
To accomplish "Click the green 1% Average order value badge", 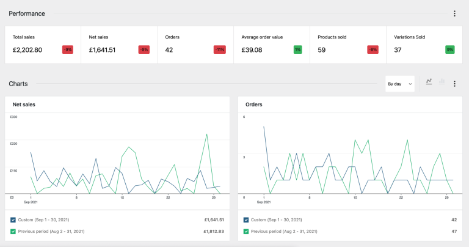I will tap(297, 50).
